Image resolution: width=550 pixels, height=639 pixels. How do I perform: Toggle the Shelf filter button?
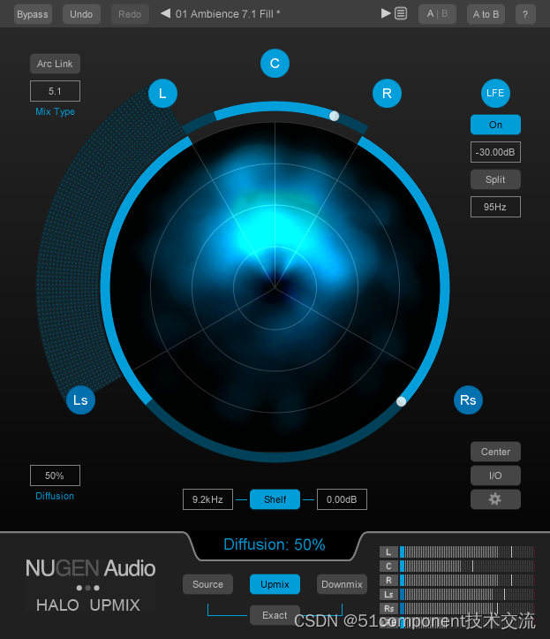click(275, 499)
